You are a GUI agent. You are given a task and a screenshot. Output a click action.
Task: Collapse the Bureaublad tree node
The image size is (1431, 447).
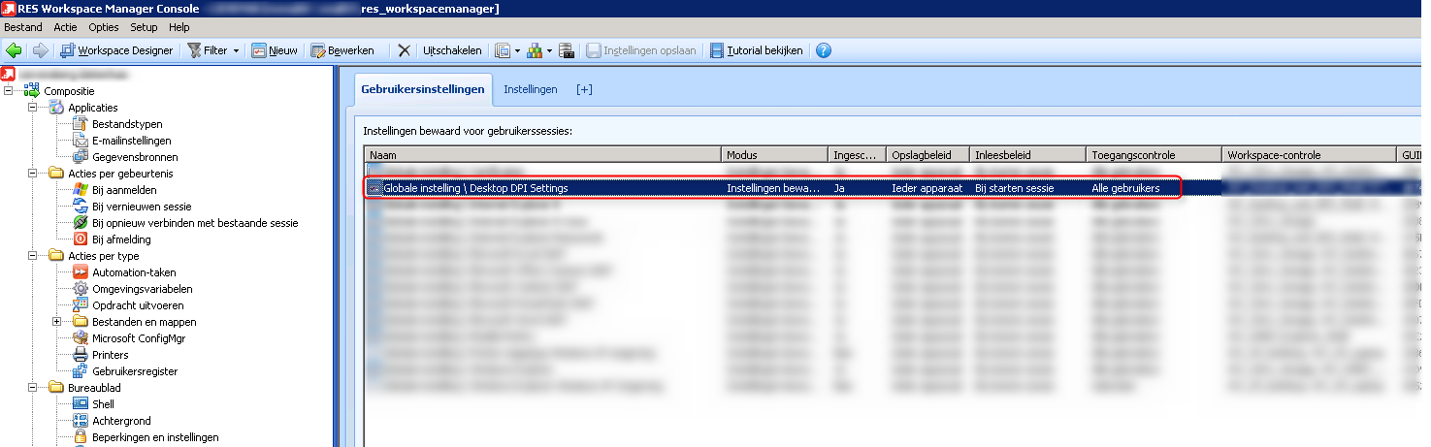(x=32, y=388)
